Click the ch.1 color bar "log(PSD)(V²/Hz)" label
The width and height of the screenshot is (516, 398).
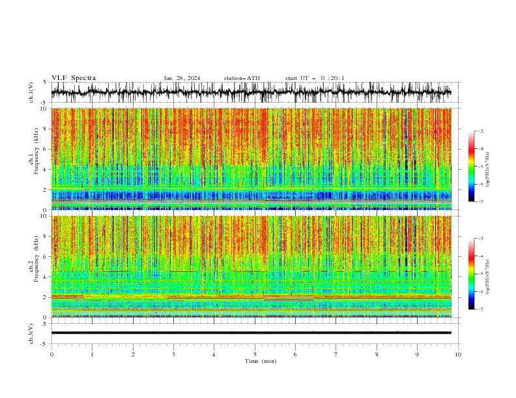[488, 170]
